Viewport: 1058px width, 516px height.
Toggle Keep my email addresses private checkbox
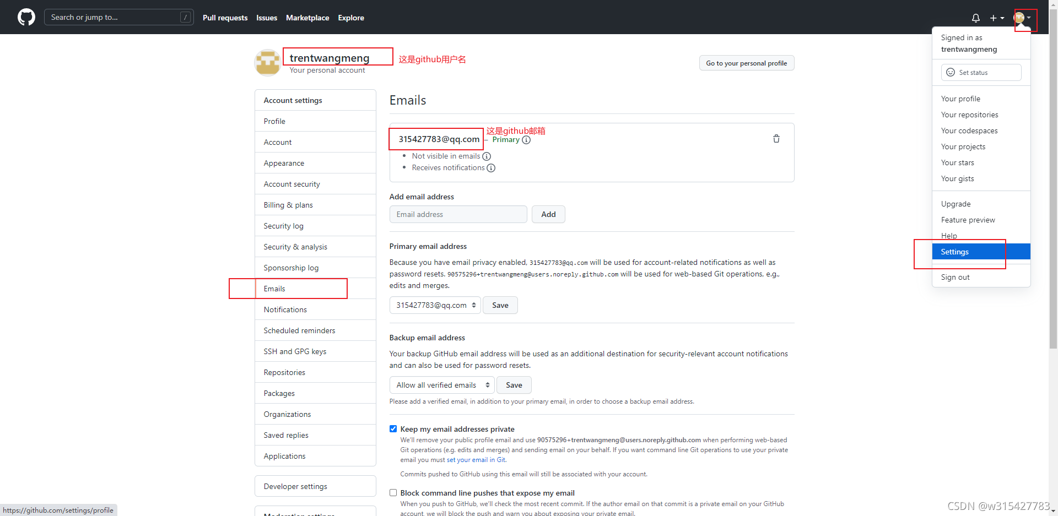[x=393, y=429]
